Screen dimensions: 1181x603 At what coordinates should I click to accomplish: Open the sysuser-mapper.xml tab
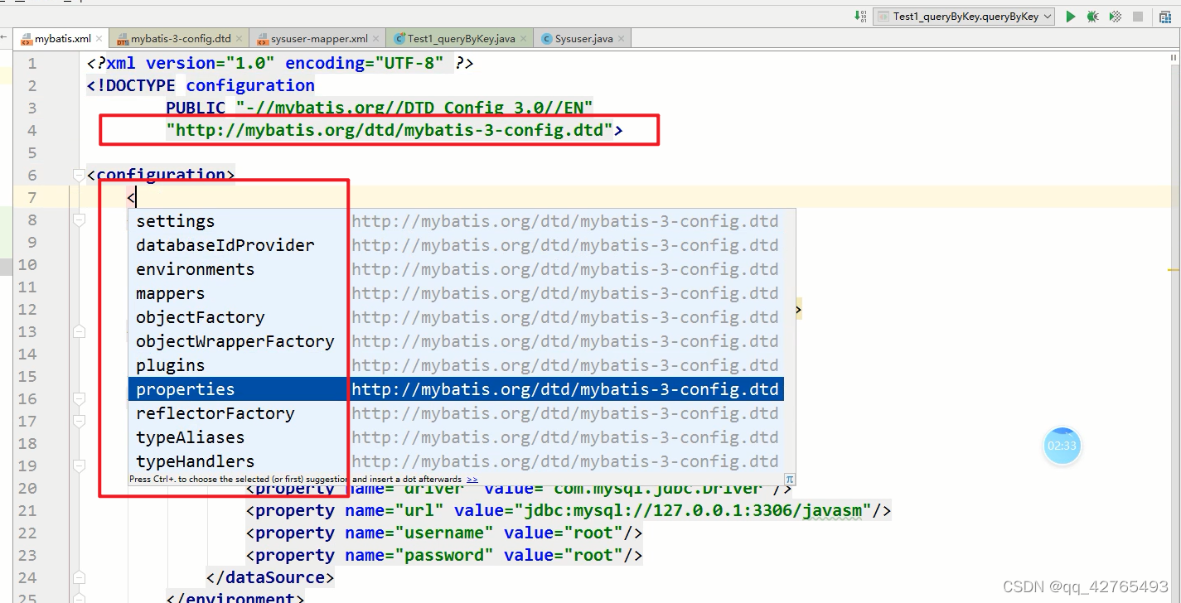(319, 39)
